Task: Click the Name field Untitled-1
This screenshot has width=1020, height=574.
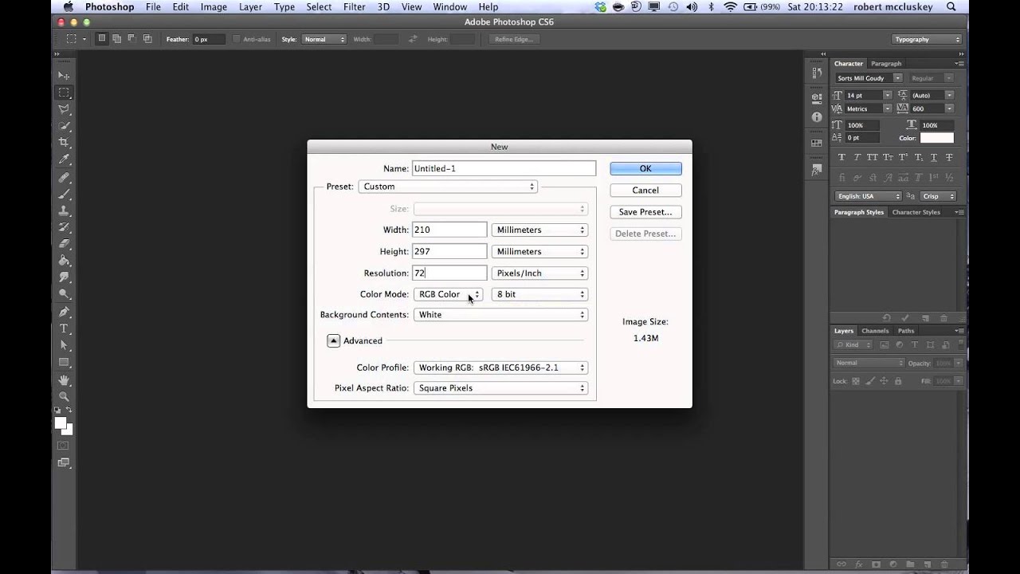Action: [x=504, y=168]
